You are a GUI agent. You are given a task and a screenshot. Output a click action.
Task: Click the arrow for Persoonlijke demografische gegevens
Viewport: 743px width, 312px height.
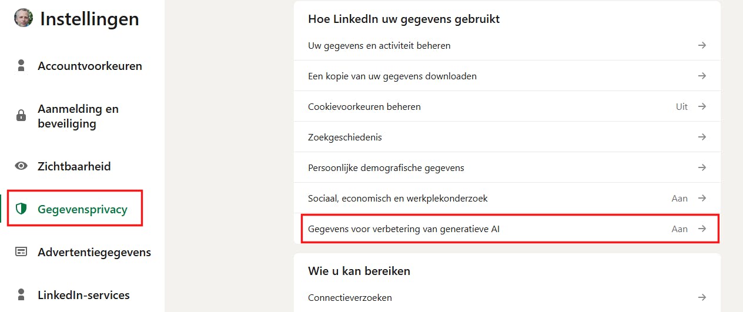point(702,167)
